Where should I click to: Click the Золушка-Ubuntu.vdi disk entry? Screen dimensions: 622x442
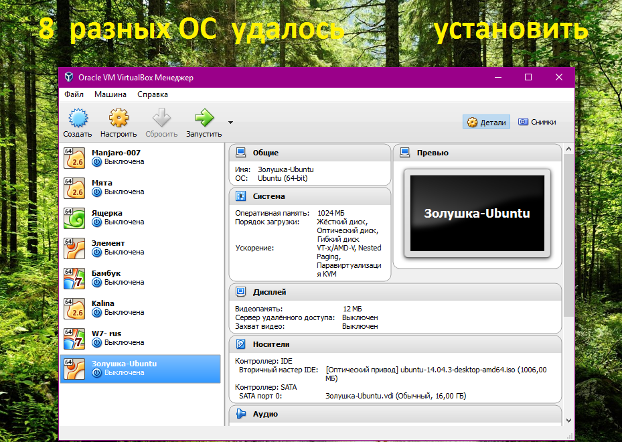click(396, 396)
